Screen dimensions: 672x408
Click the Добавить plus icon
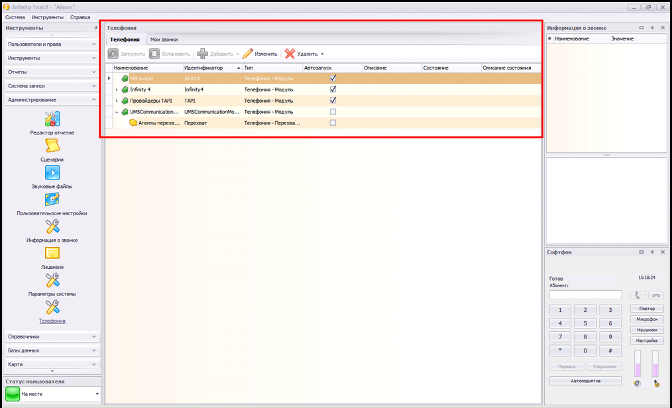point(202,54)
